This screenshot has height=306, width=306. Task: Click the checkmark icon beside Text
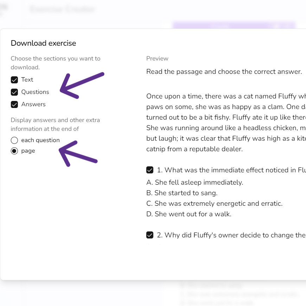[14, 79]
